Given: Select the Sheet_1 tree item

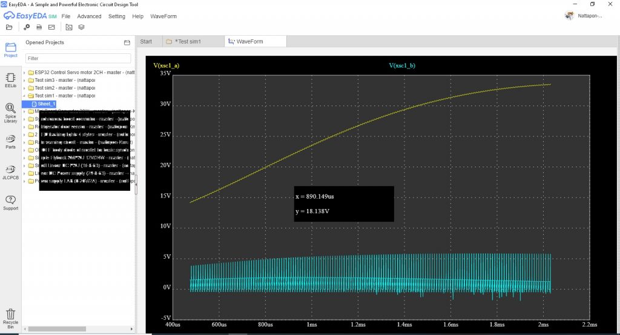Looking at the screenshot, I should [x=39, y=104].
